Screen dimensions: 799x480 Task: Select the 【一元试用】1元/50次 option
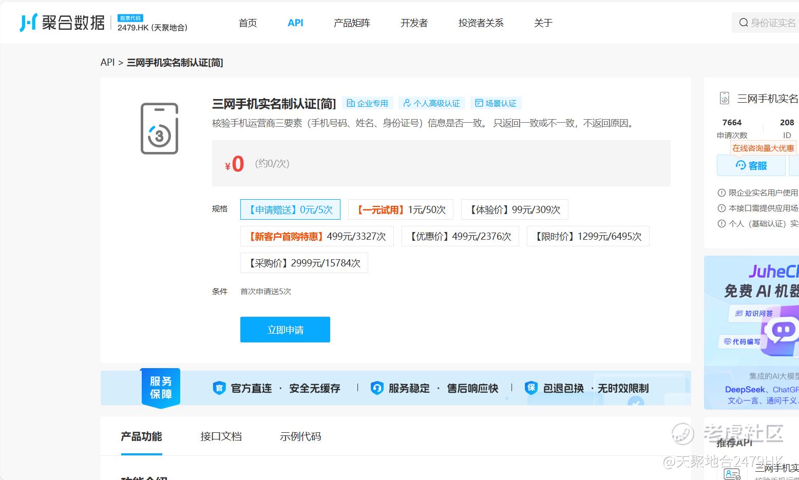(x=401, y=209)
